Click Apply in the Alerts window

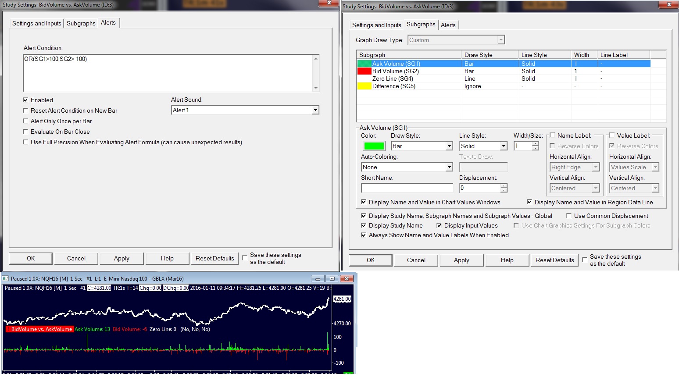pos(122,258)
